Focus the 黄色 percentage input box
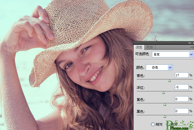This screenshot has height=130, width=194. click(x=182, y=99)
